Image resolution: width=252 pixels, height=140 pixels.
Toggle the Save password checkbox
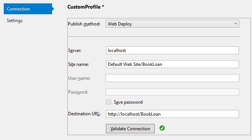click(x=109, y=102)
